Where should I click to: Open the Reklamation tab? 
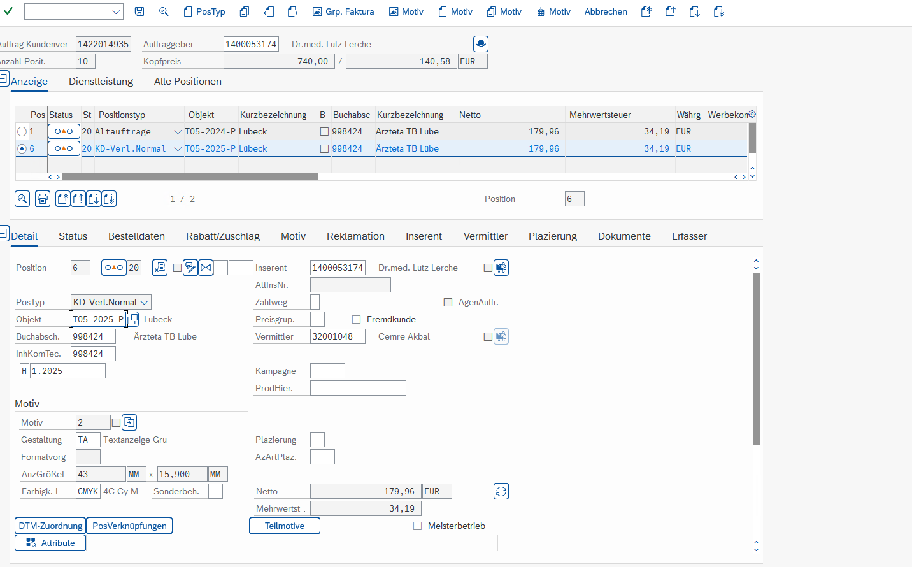[355, 236]
